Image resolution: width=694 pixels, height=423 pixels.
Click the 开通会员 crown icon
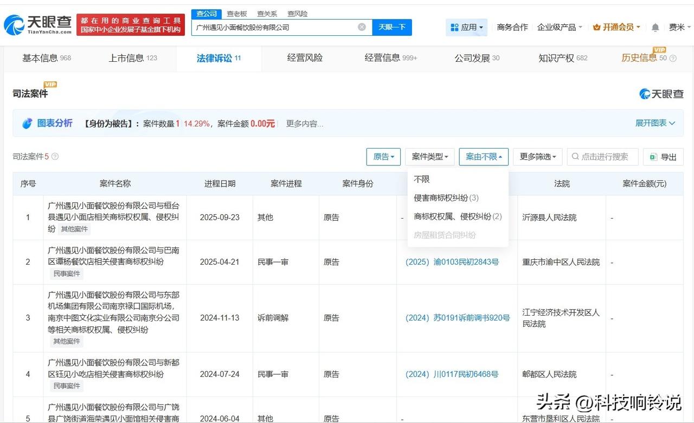tap(596, 27)
